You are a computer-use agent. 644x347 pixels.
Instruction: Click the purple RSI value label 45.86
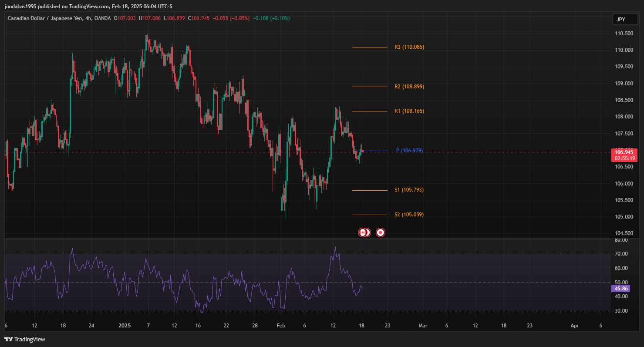(x=620, y=289)
